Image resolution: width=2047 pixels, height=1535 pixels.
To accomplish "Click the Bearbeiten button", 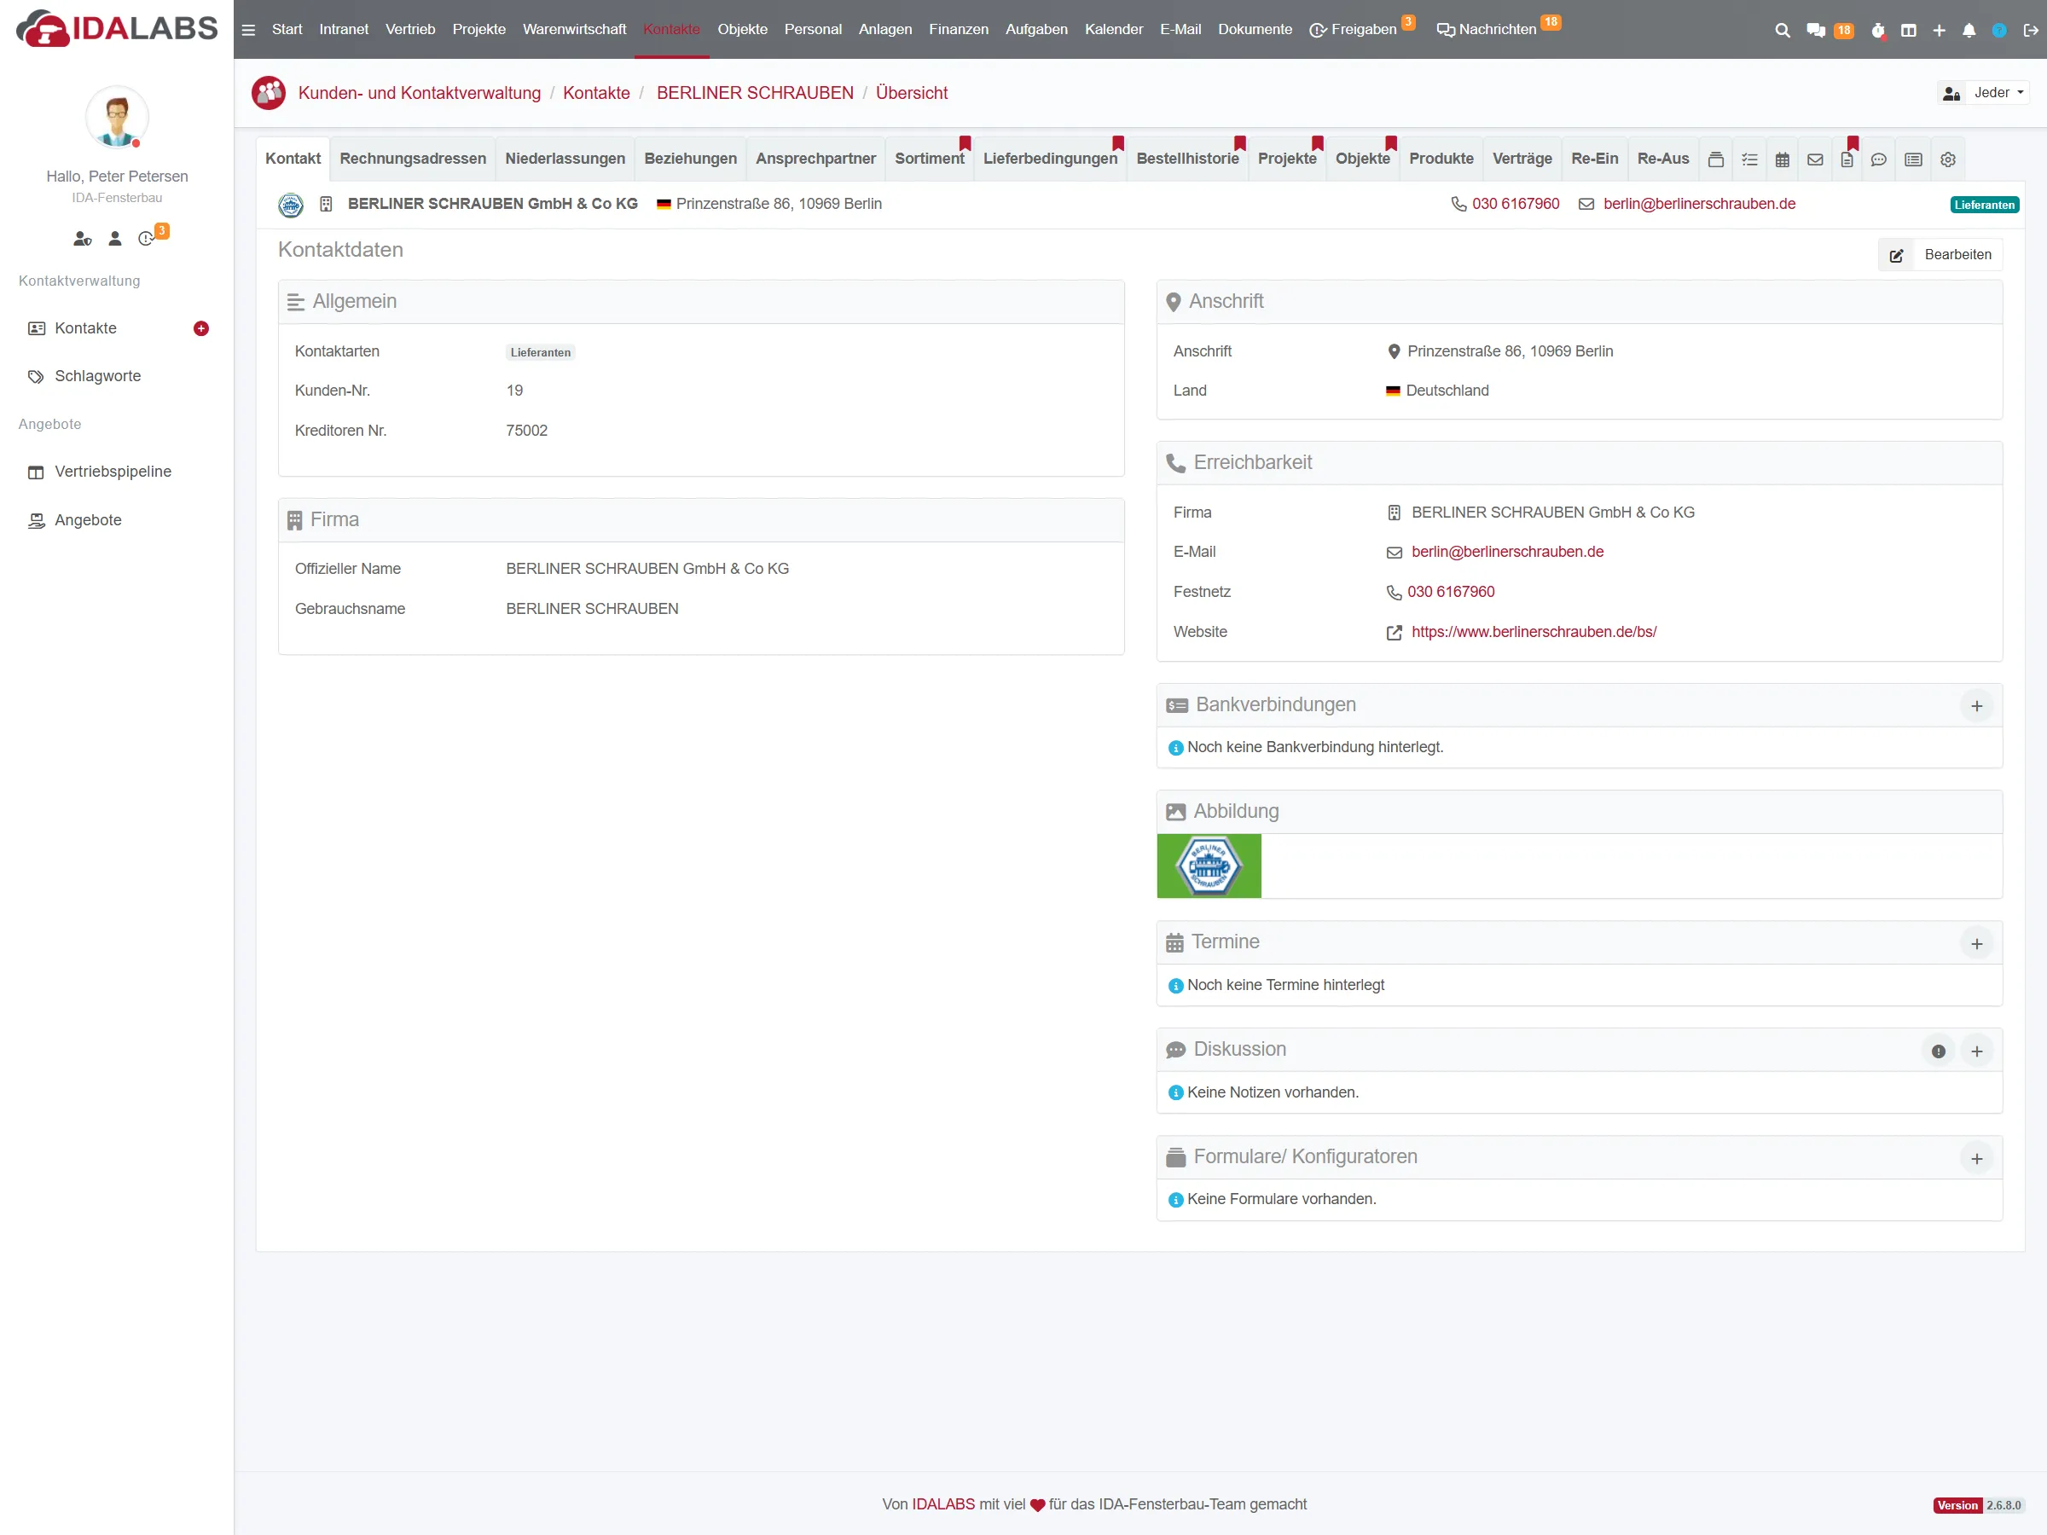I will click(1940, 254).
